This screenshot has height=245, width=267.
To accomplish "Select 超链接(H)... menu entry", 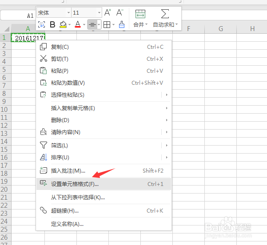I will coord(104,210).
